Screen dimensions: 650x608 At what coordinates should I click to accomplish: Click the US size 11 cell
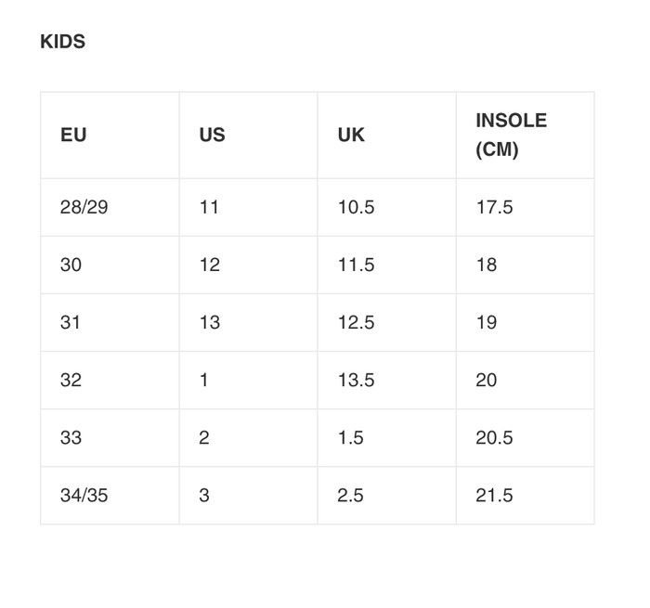[248, 207]
